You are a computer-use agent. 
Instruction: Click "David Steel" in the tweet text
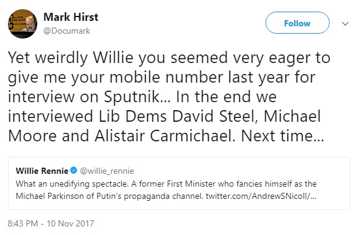213,116
